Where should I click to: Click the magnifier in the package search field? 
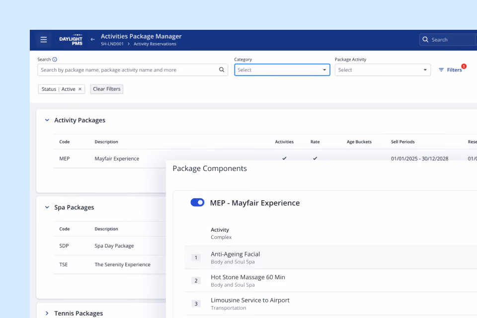[x=222, y=70]
